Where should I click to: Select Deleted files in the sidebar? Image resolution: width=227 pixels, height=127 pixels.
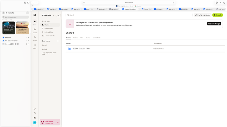49,32
